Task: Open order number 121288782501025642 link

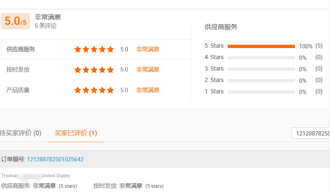Action: point(55,159)
